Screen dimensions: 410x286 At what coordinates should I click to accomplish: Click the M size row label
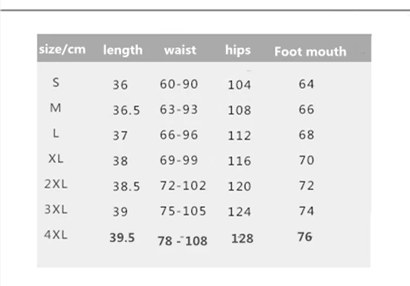(55, 108)
